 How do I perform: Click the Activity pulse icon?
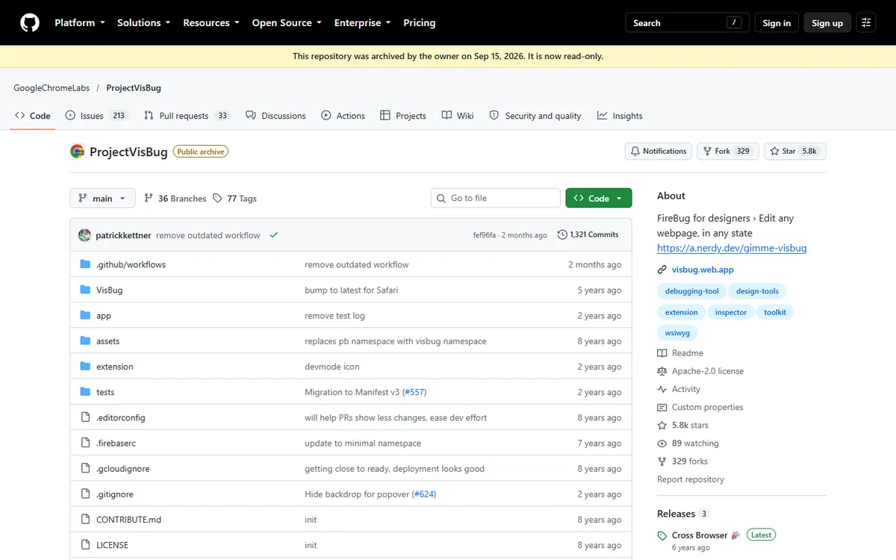pyautogui.click(x=662, y=389)
